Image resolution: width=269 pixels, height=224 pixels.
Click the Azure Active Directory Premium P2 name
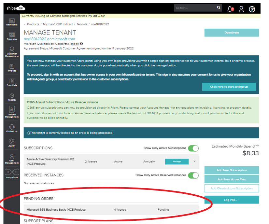point(50,161)
